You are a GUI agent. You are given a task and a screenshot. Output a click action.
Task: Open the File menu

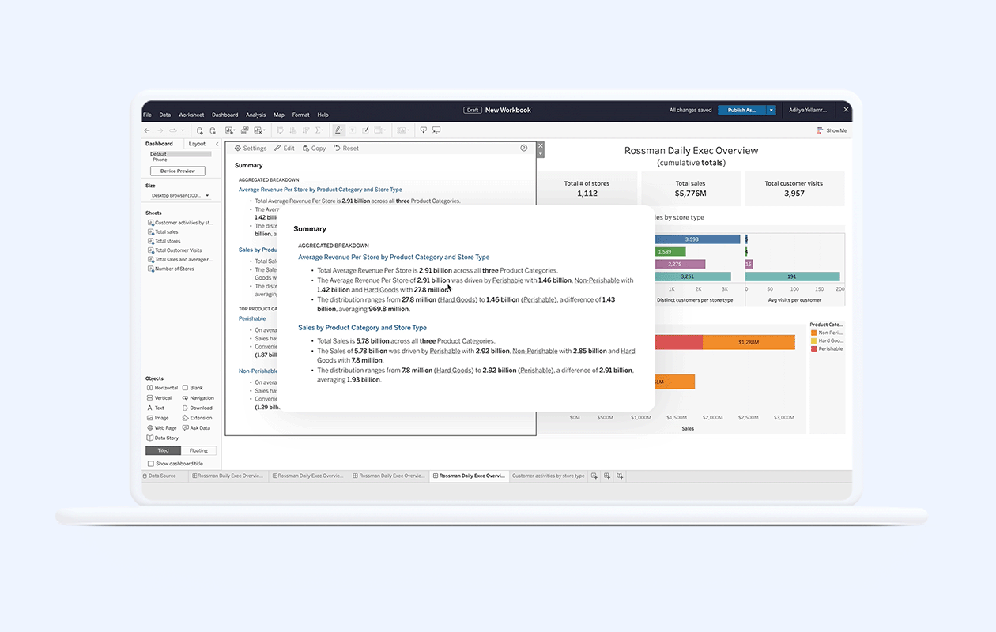pyautogui.click(x=147, y=115)
